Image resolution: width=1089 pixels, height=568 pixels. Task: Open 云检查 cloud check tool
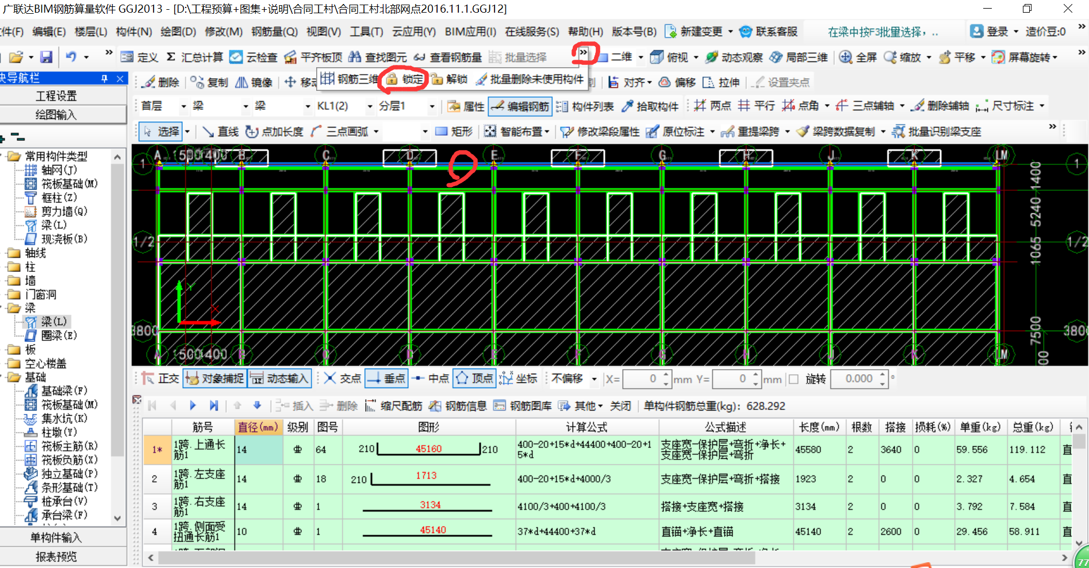point(253,57)
